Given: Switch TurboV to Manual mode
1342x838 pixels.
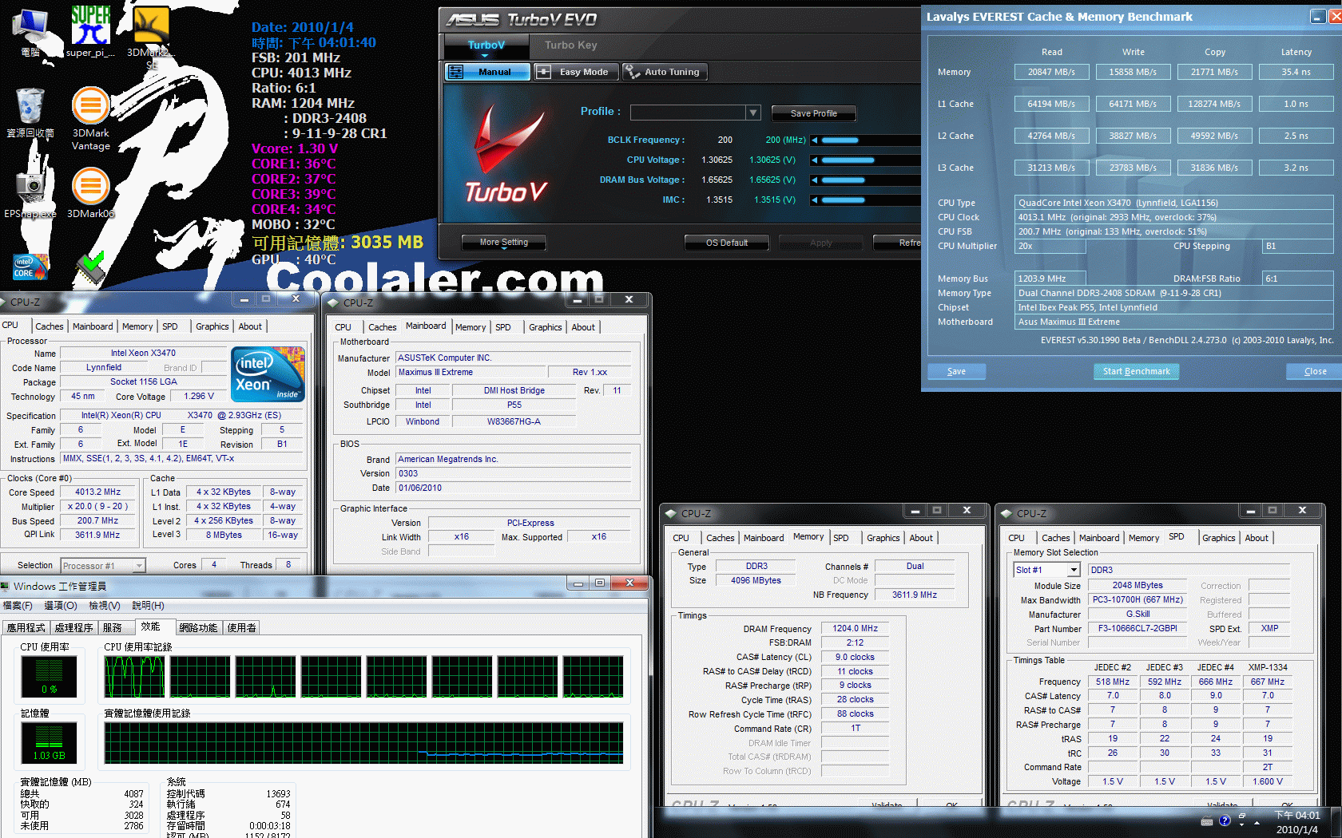Looking at the screenshot, I should click(x=487, y=72).
